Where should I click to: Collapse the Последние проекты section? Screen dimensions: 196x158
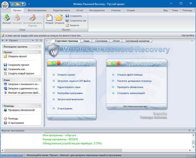click(40, 47)
